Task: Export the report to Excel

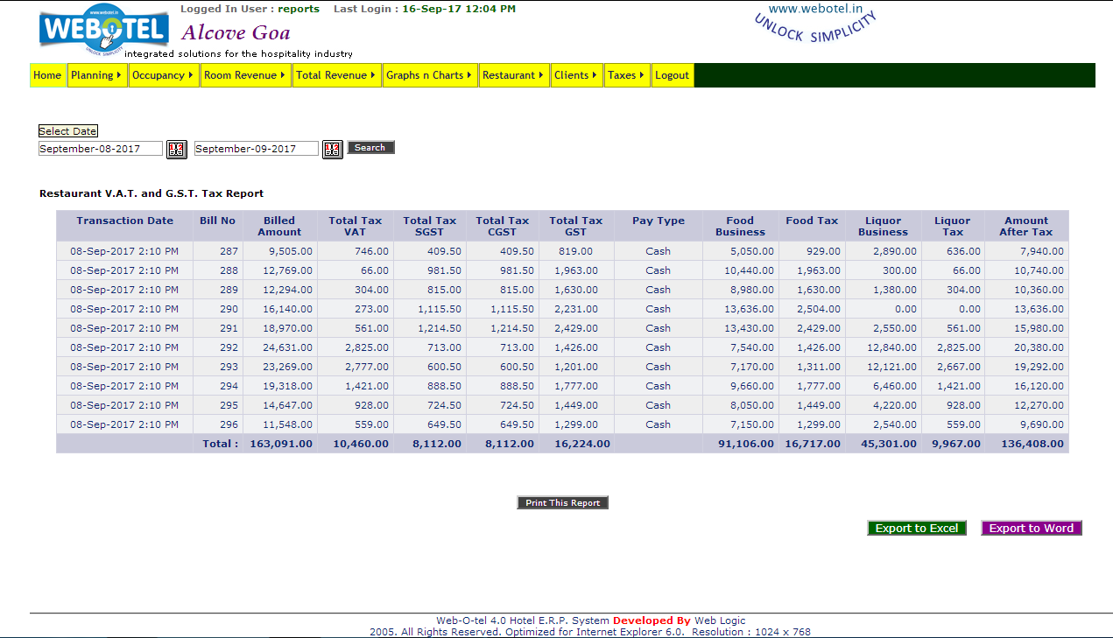Action: pyautogui.click(x=917, y=528)
